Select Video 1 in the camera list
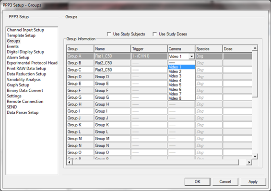 tap(181, 67)
